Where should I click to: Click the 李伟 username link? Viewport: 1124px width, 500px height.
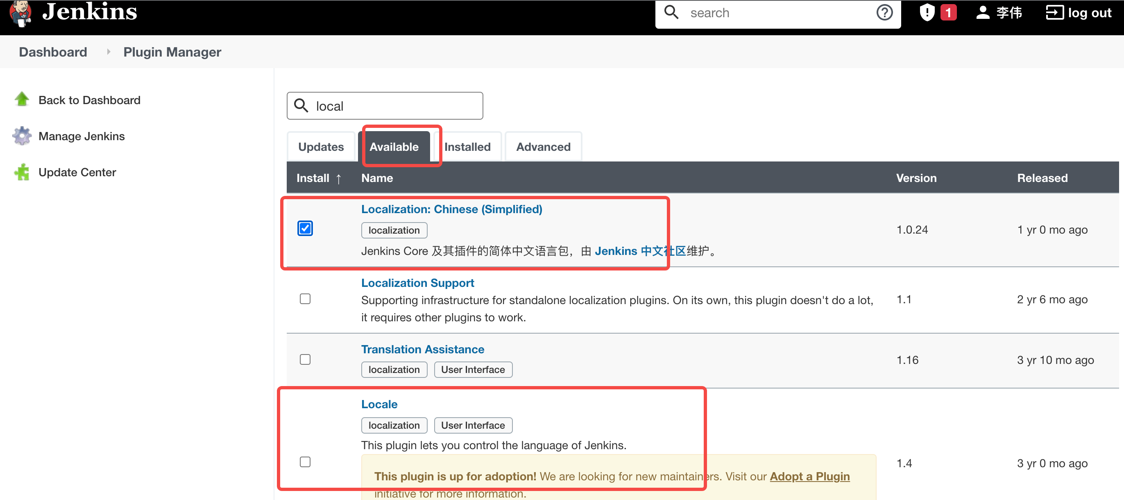tap(1009, 13)
